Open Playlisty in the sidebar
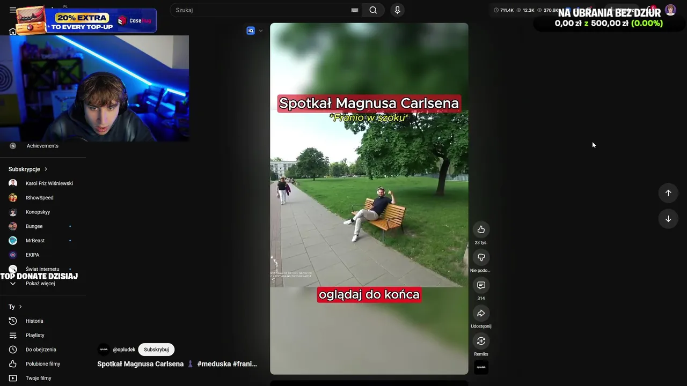687x386 pixels. click(43, 335)
